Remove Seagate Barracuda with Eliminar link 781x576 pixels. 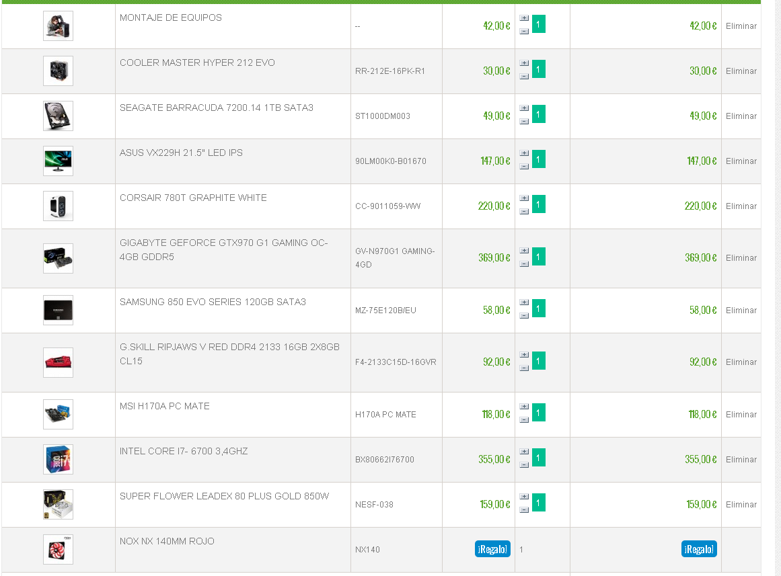741,116
